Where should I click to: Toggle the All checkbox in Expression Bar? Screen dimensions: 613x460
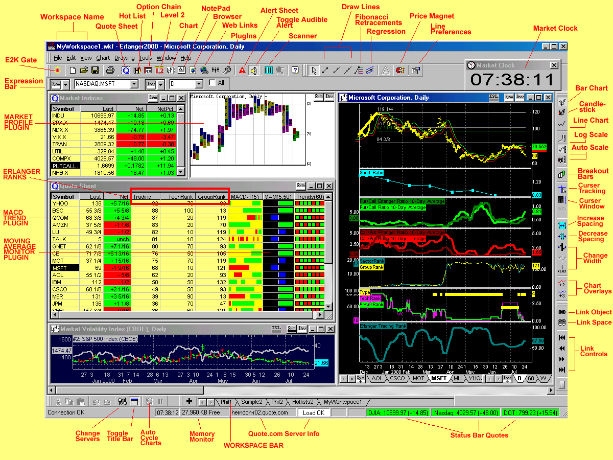point(213,83)
